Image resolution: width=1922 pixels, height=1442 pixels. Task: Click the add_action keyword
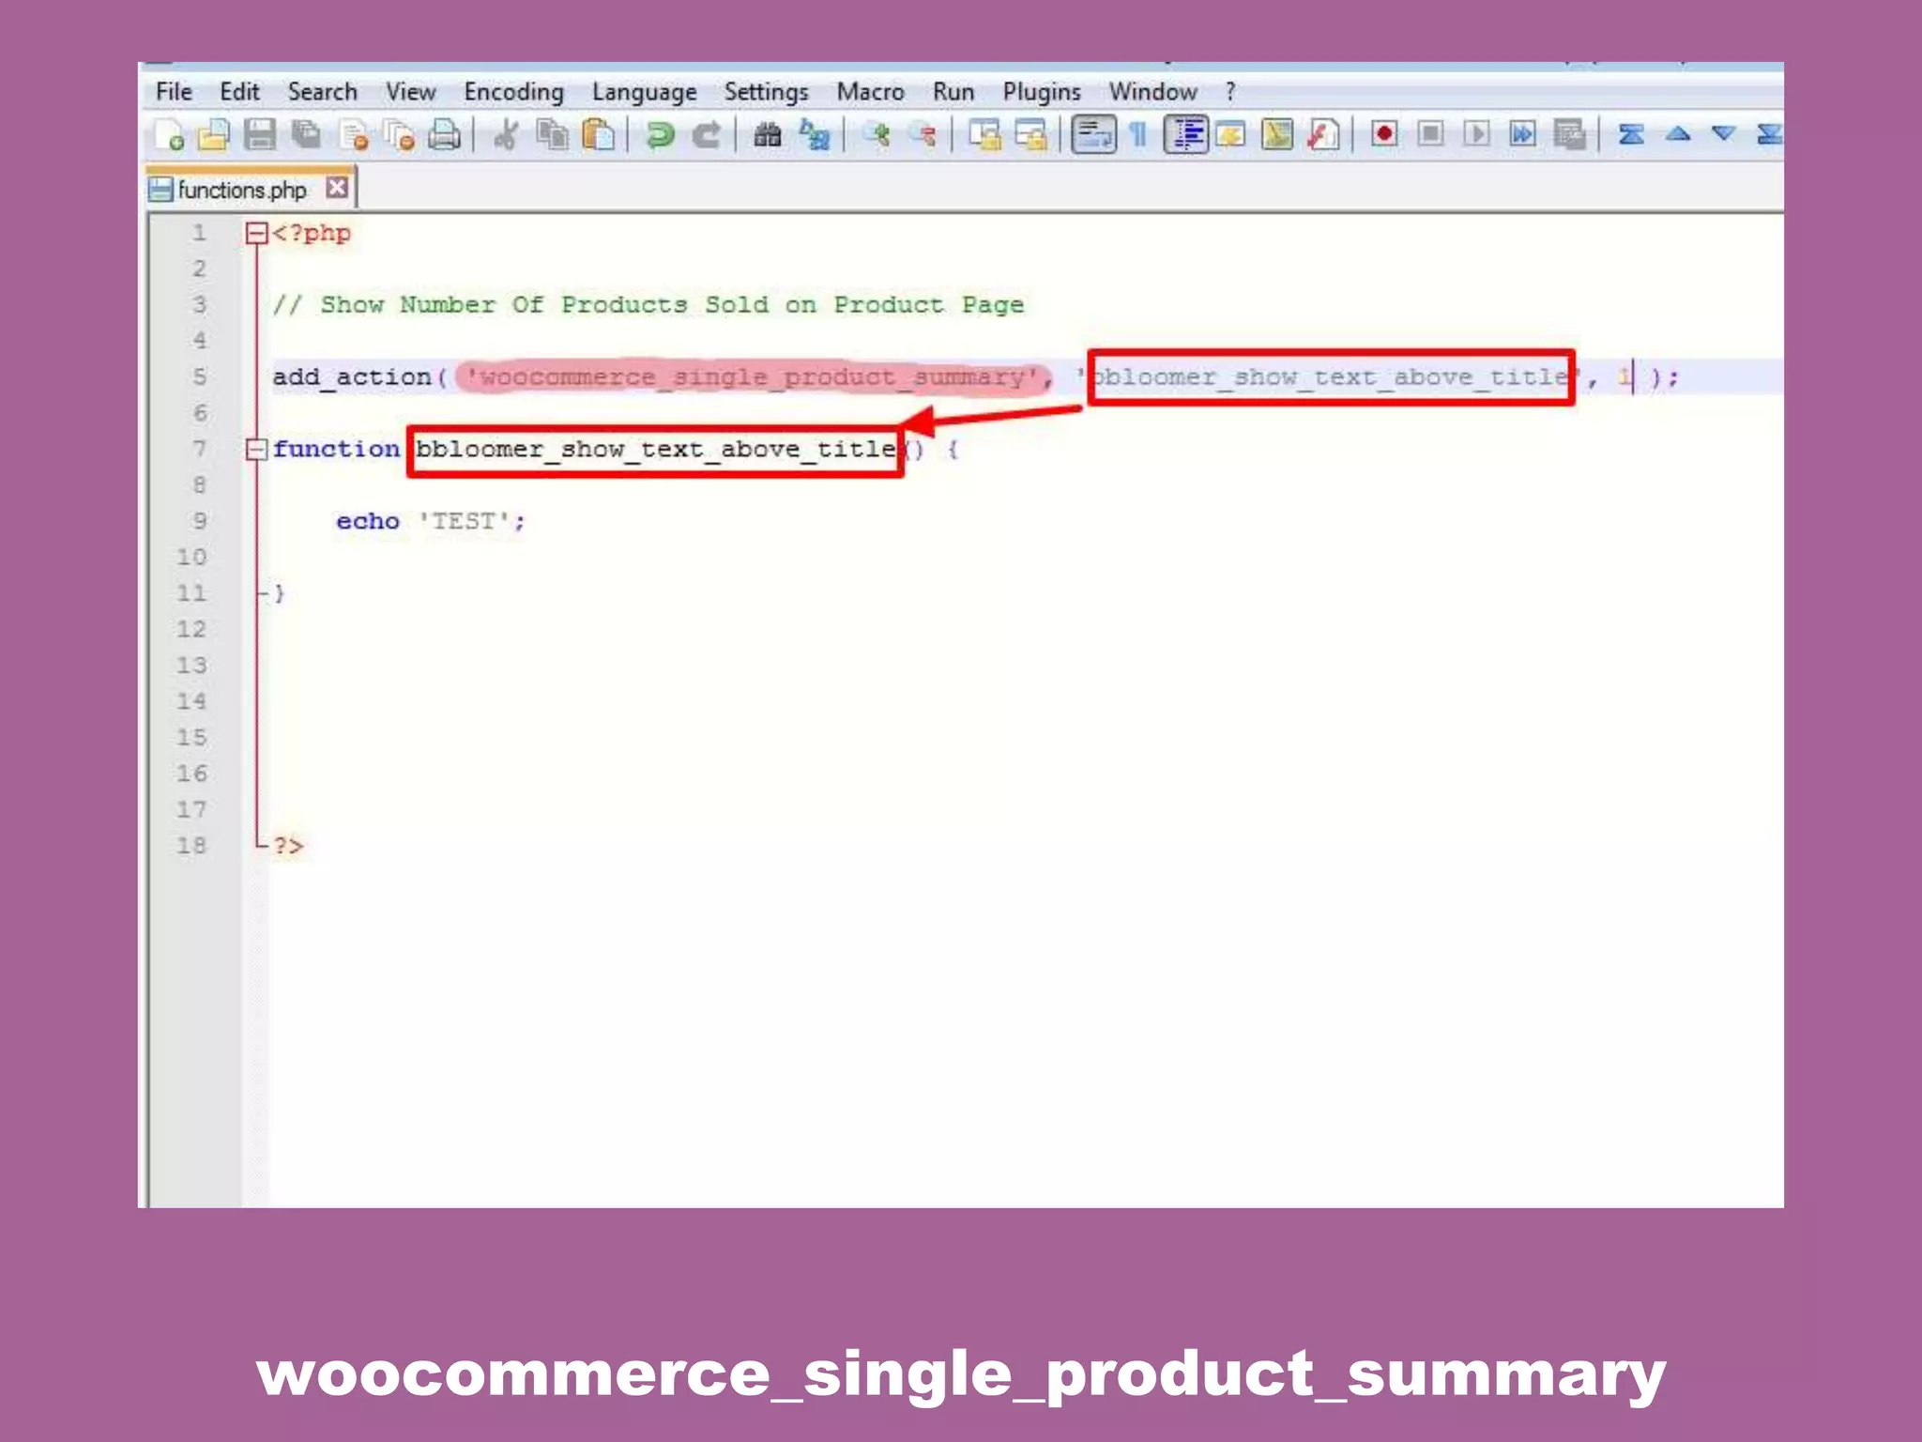click(352, 377)
